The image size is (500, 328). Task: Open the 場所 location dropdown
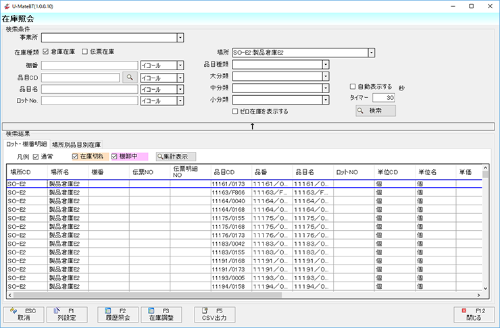(371, 52)
